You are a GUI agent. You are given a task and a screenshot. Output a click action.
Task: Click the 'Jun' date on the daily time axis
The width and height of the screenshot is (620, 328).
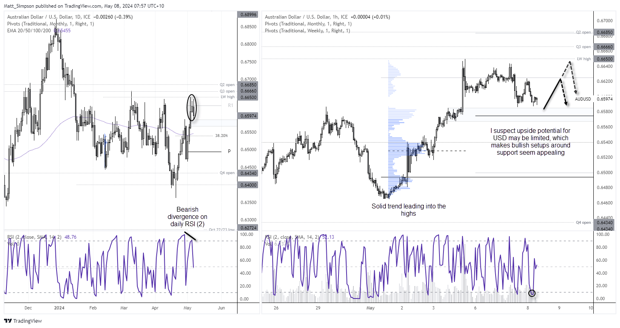click(x=221, y=308)
